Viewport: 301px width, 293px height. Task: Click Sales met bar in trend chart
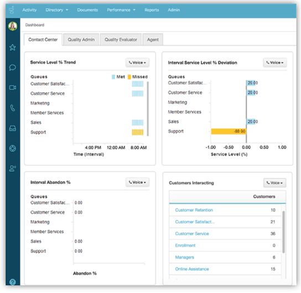[x=137, y=123]
